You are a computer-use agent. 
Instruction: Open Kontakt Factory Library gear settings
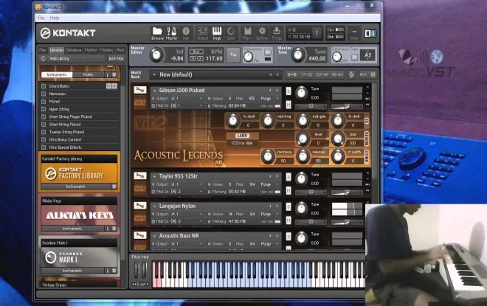tap(114, 187)
